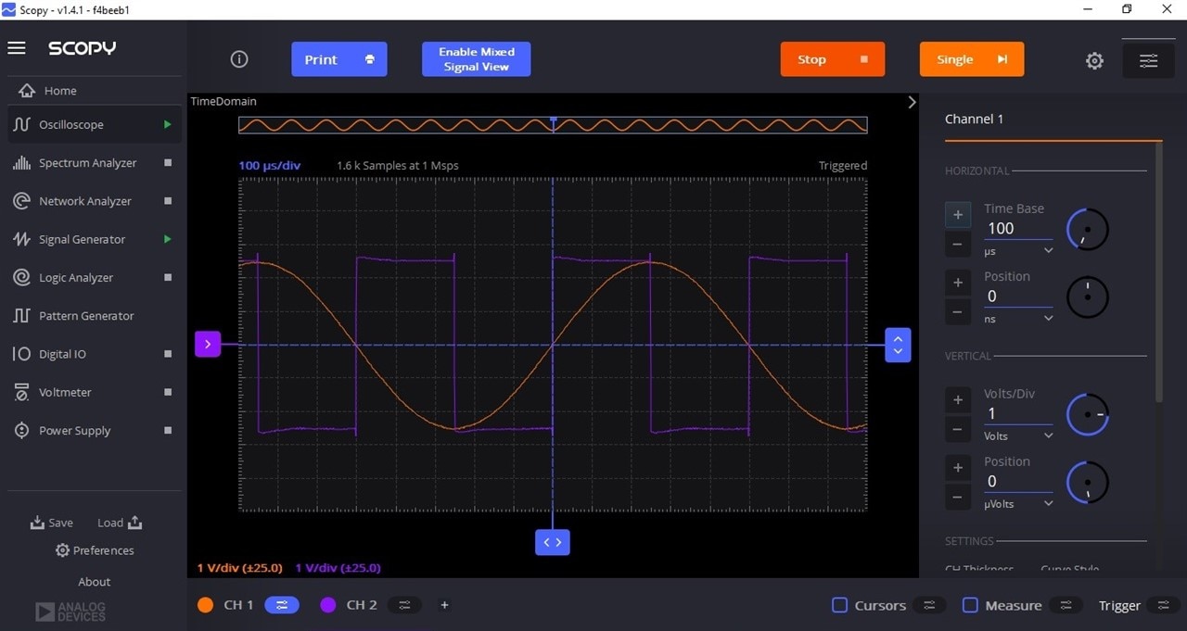Click the Volts/Div value field
1187x631 pixels.
tap(1017, 414)
